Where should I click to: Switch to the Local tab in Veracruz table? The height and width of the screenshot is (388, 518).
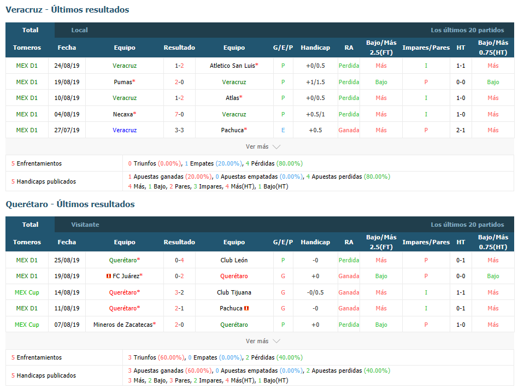[x=79, y=30]
